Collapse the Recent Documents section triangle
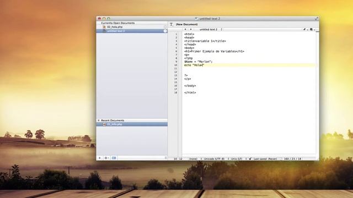The width and height of the screenshot is (353, 198). (99, 120)
